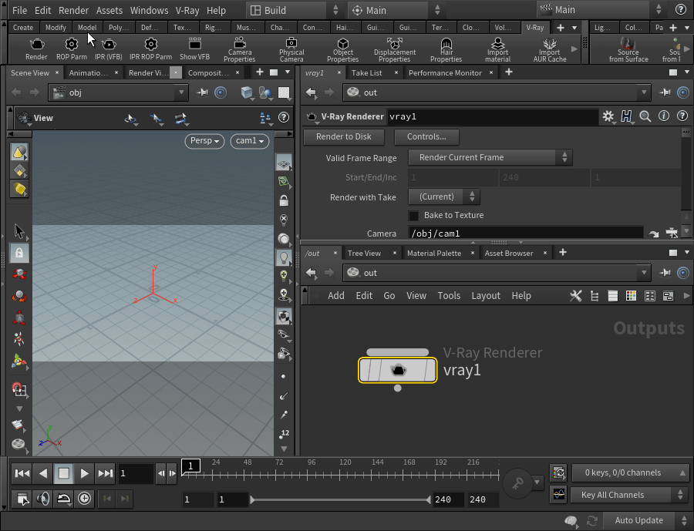This screenshot has width=694, height=531.
Task: Open the Key All Channels dropdown
Action: 628,495
